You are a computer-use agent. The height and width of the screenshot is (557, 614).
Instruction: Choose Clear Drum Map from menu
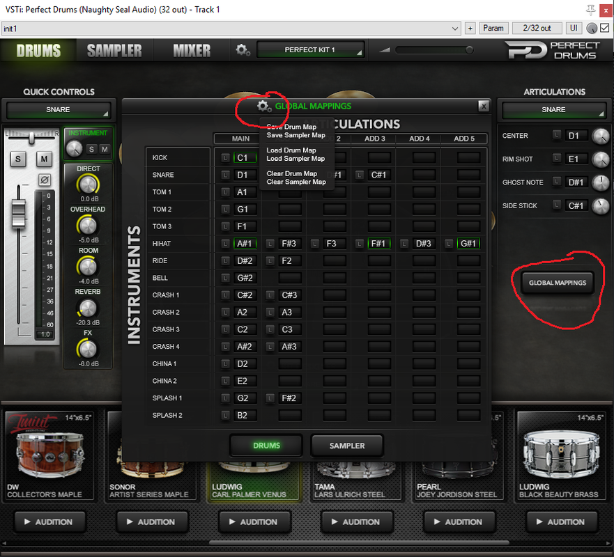292,173
